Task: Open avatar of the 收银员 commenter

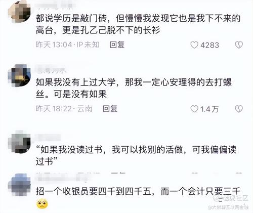Action: (x=19, y=185)
